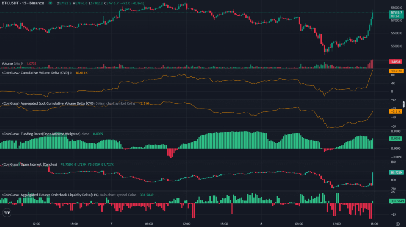Click the small pane scroll handle at right edge

click(x=404, y=104)
